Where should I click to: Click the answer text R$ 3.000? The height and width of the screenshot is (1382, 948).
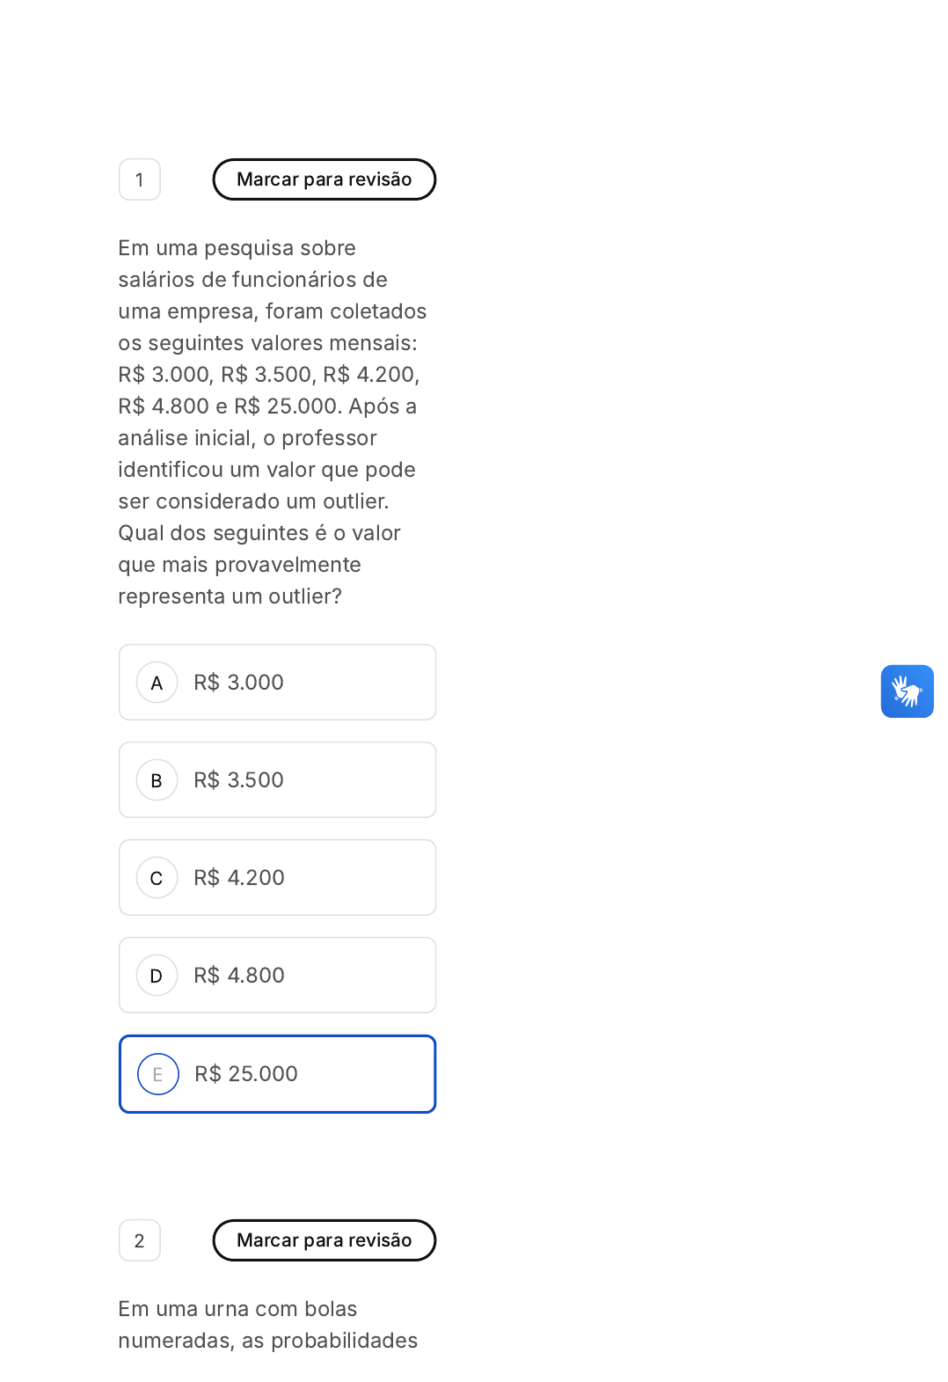(x=239, y=683)
